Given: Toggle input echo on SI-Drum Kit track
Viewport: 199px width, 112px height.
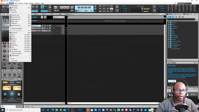Looking at the screenshot, I should [50, 26].
